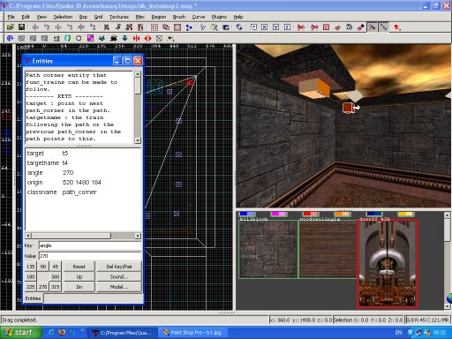The width and height of the screenshot is (452, 339).
Task: Toggle the Y scale lock button
Action: [275, 27]
